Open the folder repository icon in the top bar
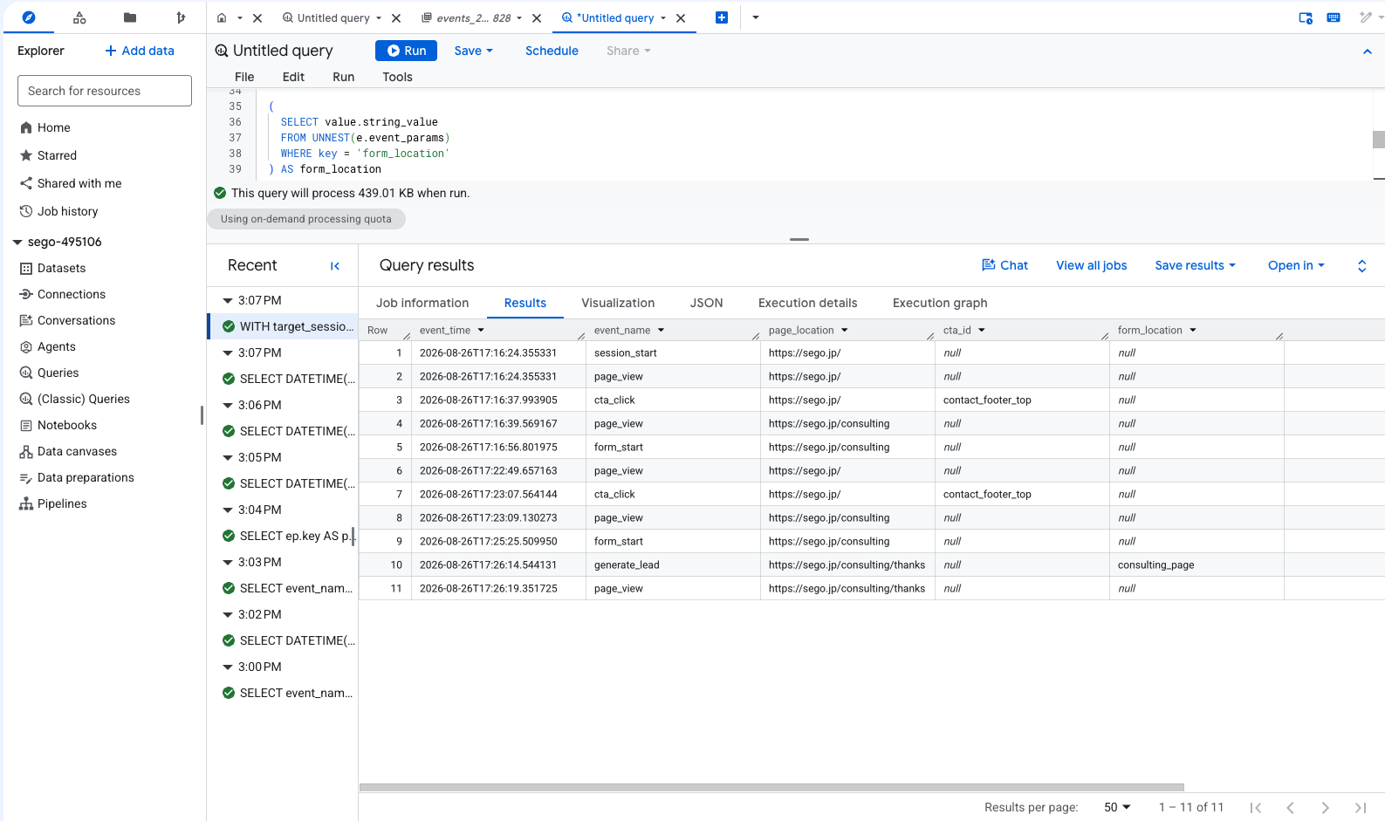The image size is (1385, 821). point(130,17)
